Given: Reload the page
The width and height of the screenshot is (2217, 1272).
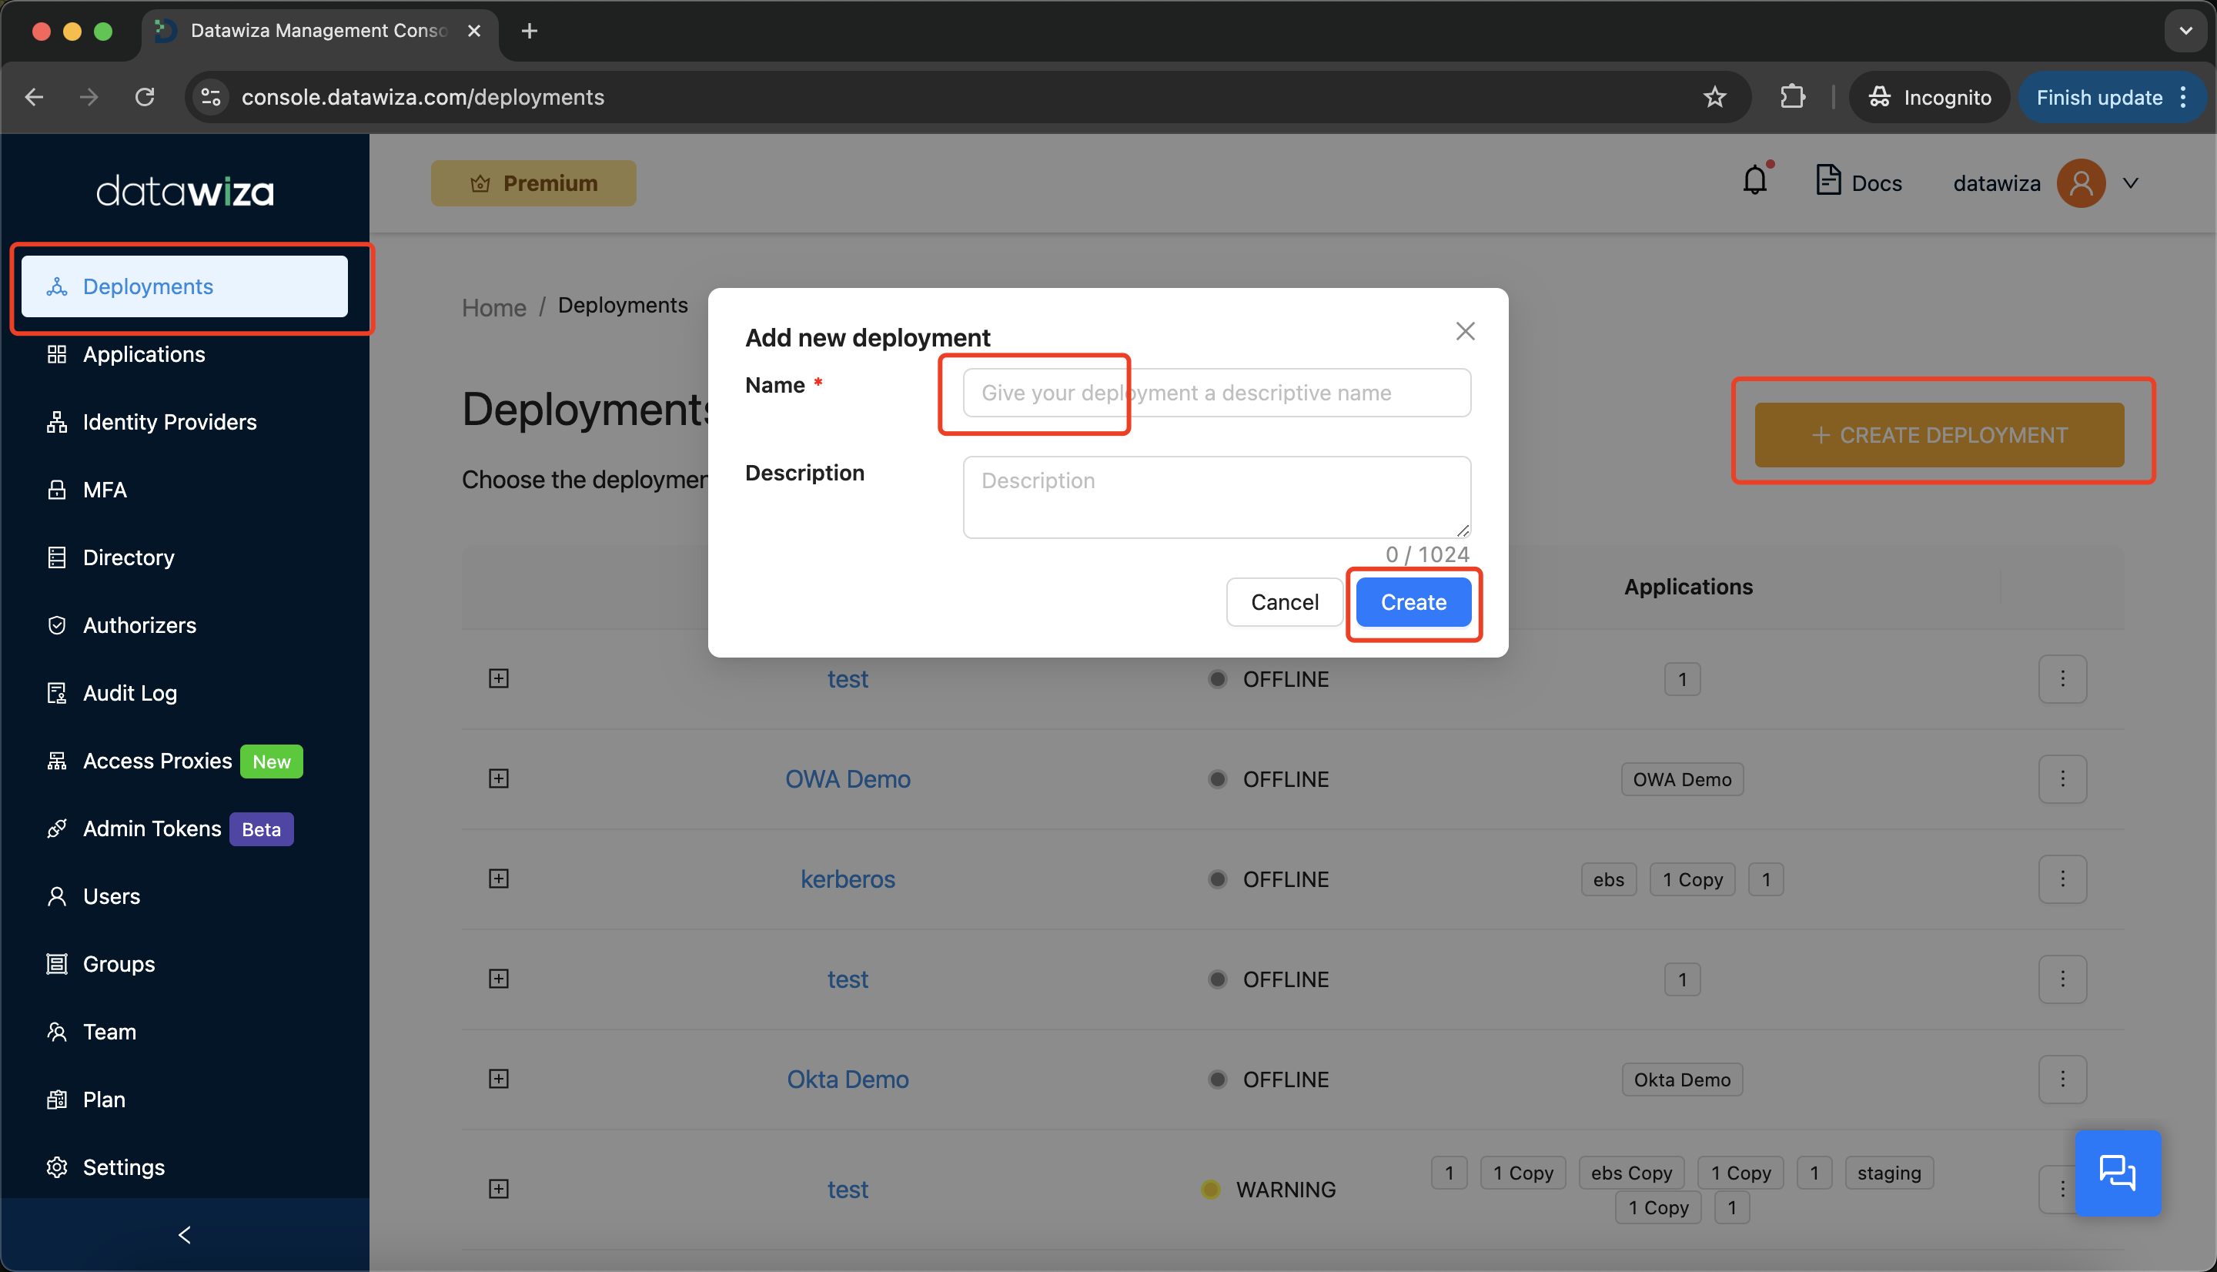Looking at the screenshot, I should coord(145,97).
